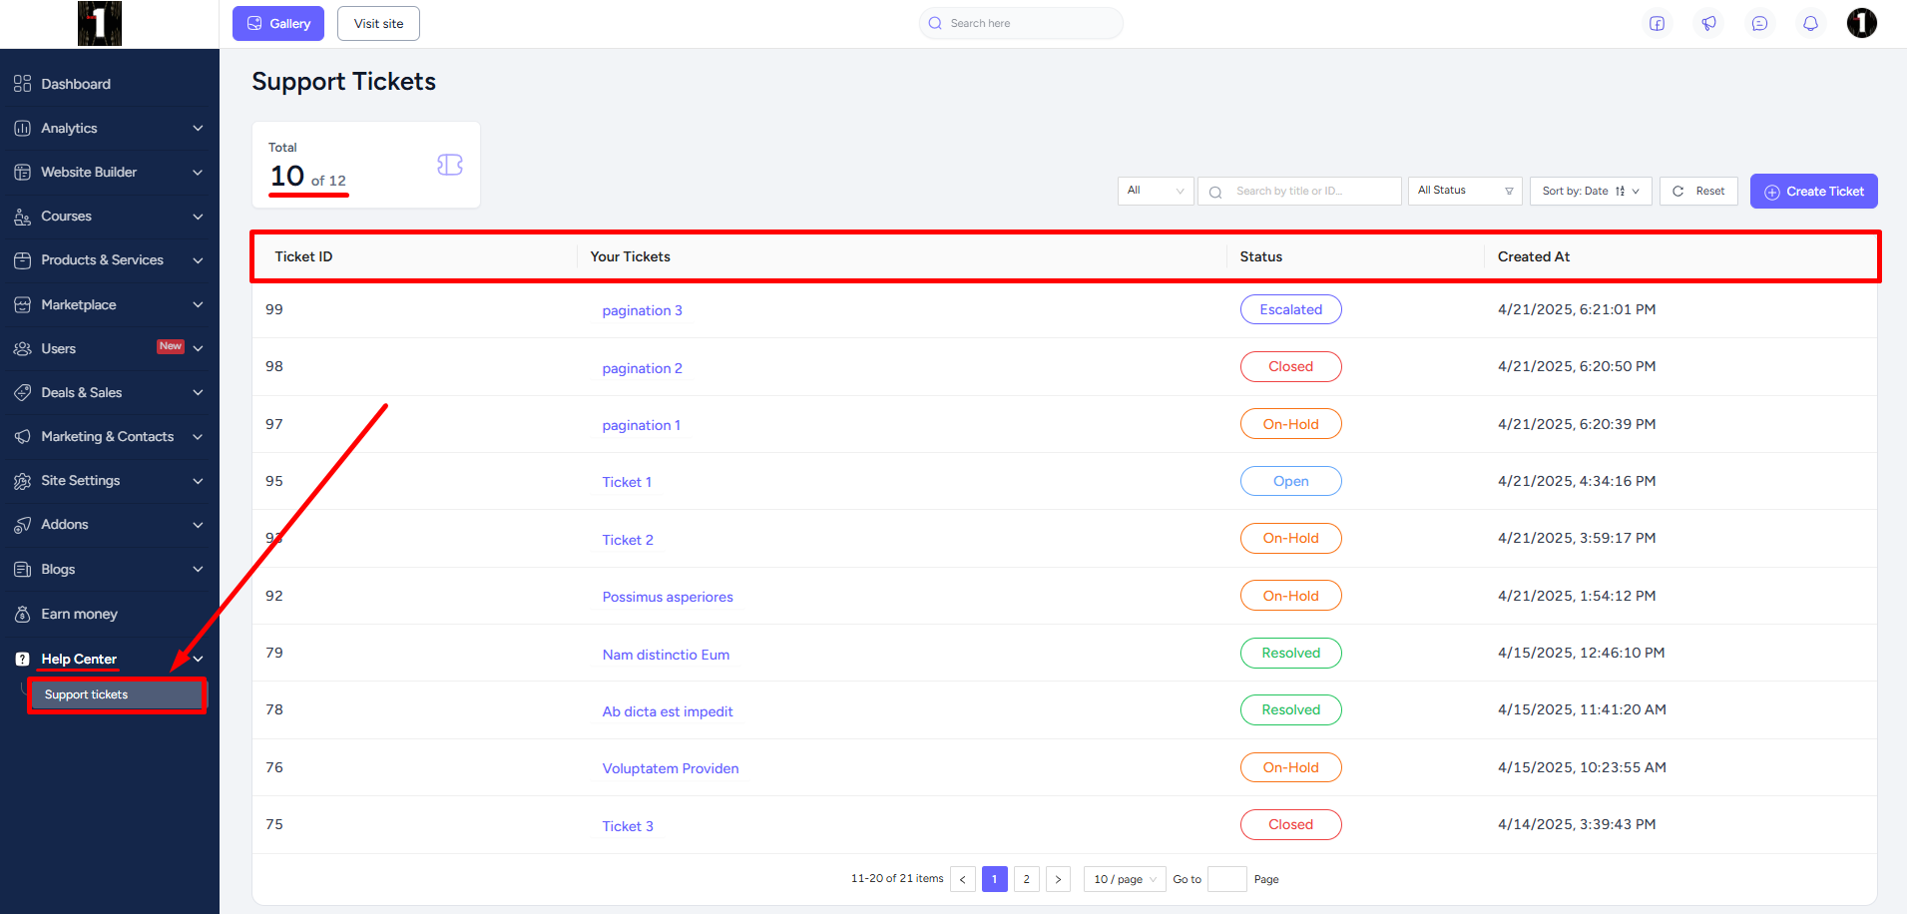Expand the Courses menu chevron
Viewport: 1907px width, 914px height.
click(x=198, y=217)
